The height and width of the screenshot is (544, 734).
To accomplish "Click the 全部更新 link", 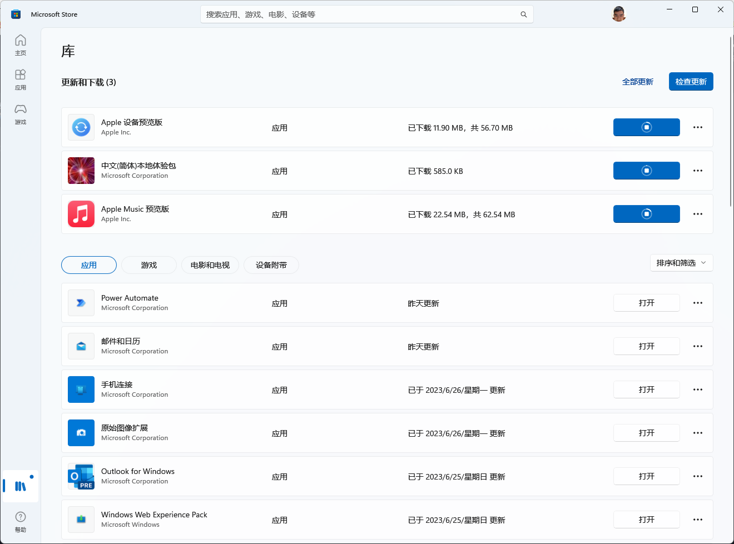I will [637, 82].
